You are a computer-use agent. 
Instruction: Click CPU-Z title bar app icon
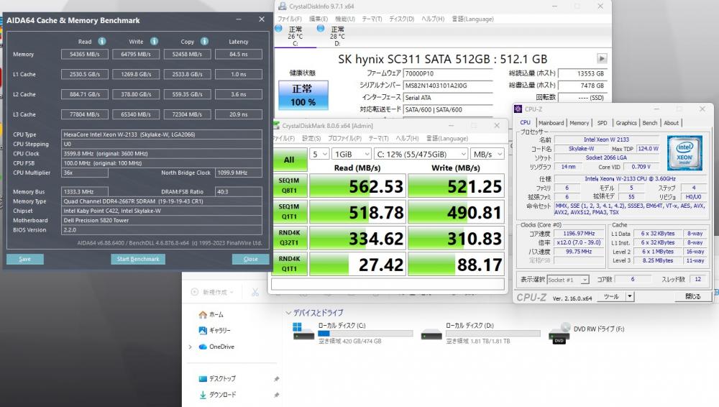pyautogui.click(x=518, y=109)
